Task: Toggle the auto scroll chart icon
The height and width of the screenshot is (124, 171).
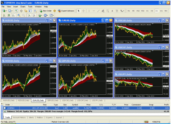Action: click(x=29, y=15)
